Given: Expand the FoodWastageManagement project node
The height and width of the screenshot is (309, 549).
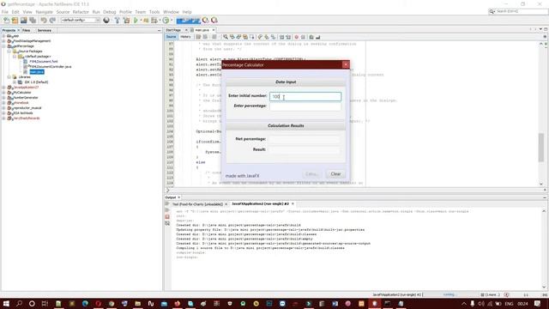Looking at the screenshot, I should (x=3, y=41).
